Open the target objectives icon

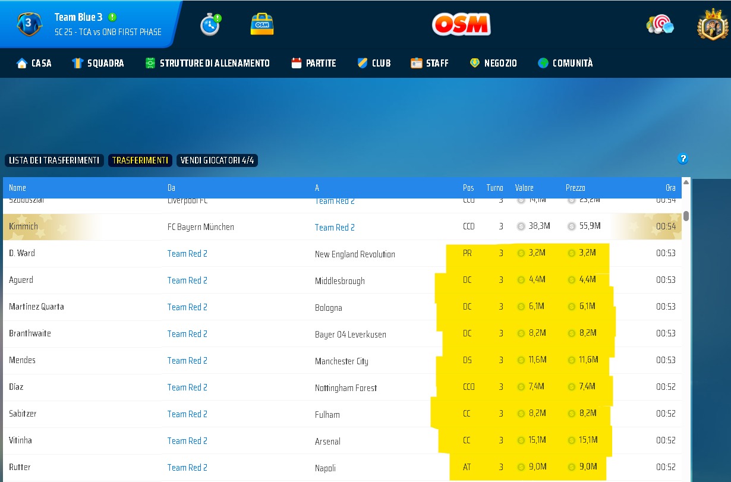[660, 24]
